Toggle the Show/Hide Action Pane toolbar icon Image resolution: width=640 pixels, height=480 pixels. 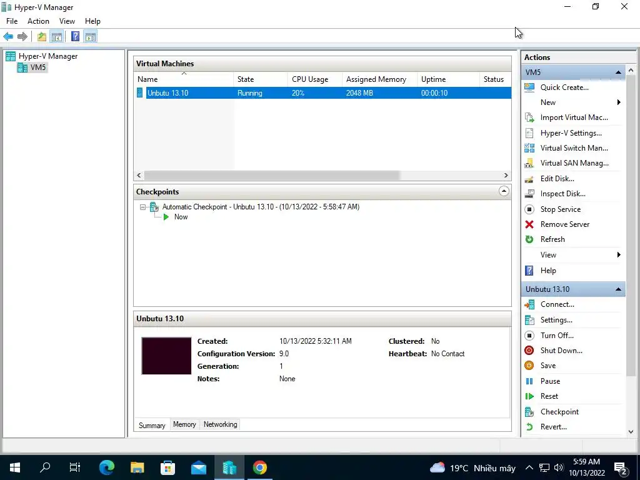point(91,37)
